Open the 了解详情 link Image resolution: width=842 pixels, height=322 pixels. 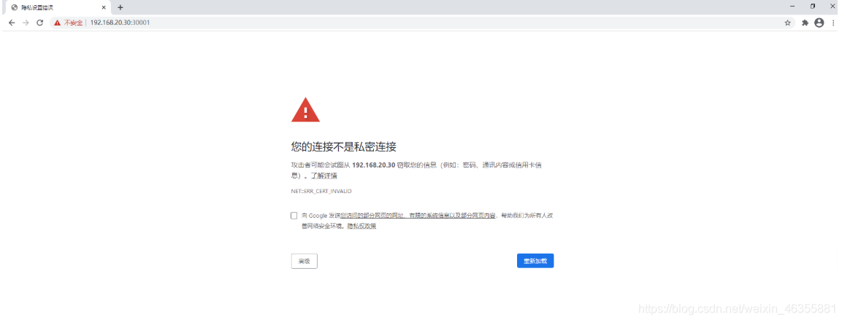[324, 176]
